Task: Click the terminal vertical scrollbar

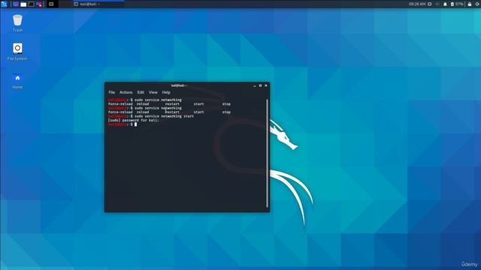Action: [268, 153]
